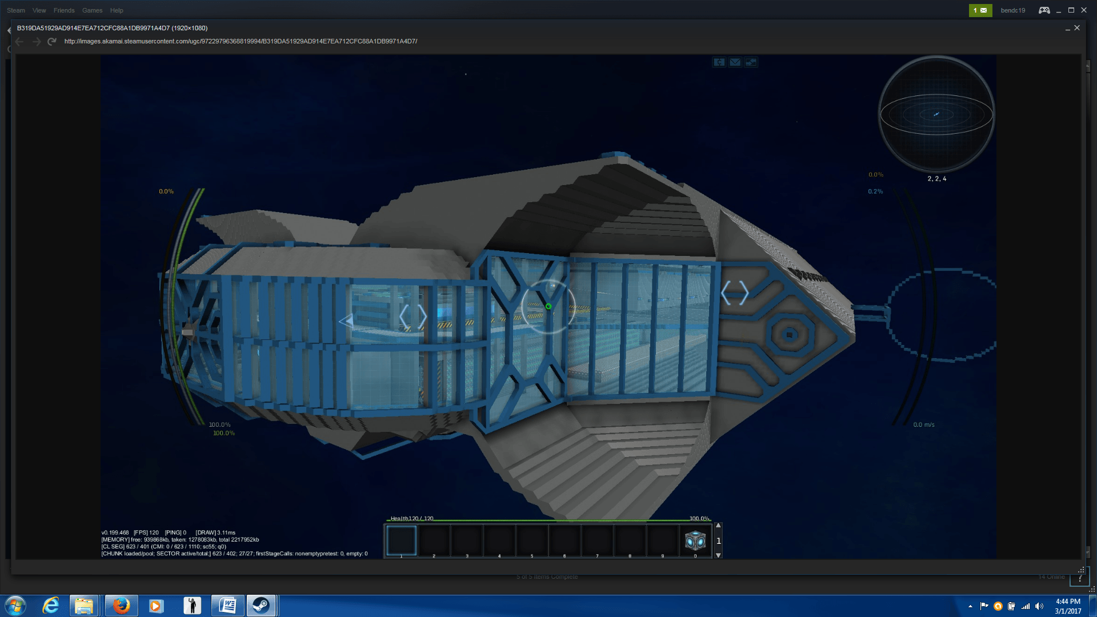Open the bendc19 account dropdown
This screenshot has height=617, width=1097.
click(x=1012, y=10)
